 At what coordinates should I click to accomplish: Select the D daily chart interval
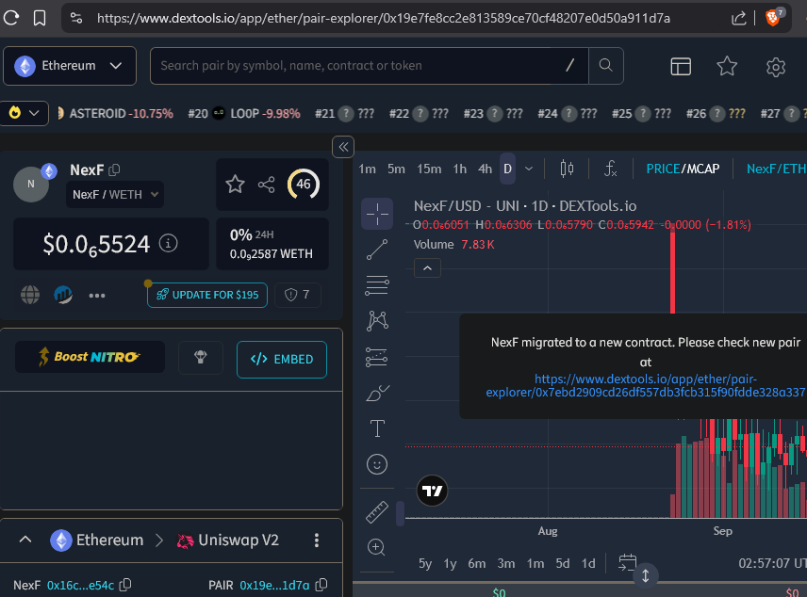pyautogui.click(x=507, y=169)
